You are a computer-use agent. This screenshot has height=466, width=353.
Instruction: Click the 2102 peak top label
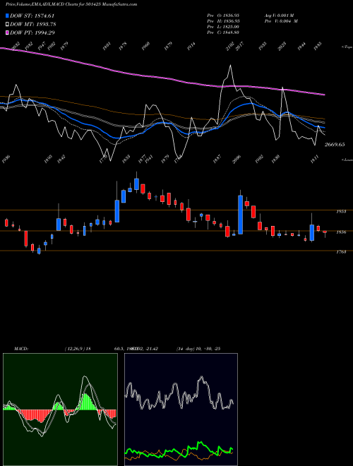pos(230,47)
